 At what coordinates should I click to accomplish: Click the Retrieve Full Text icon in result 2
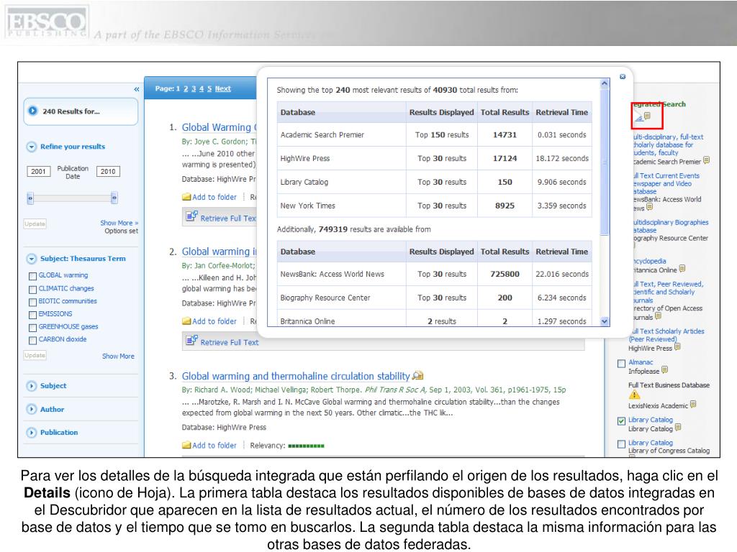pos(191,340)
